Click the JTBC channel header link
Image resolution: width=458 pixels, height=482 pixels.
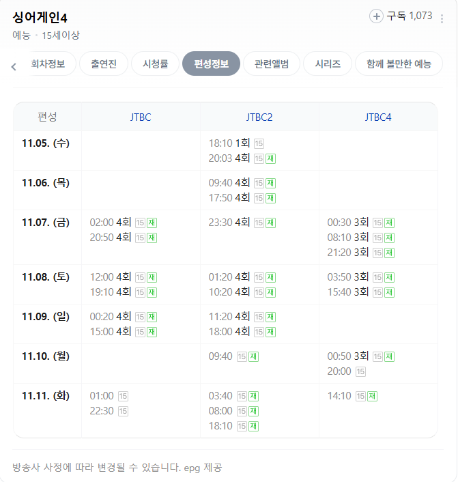click(141, 117)
